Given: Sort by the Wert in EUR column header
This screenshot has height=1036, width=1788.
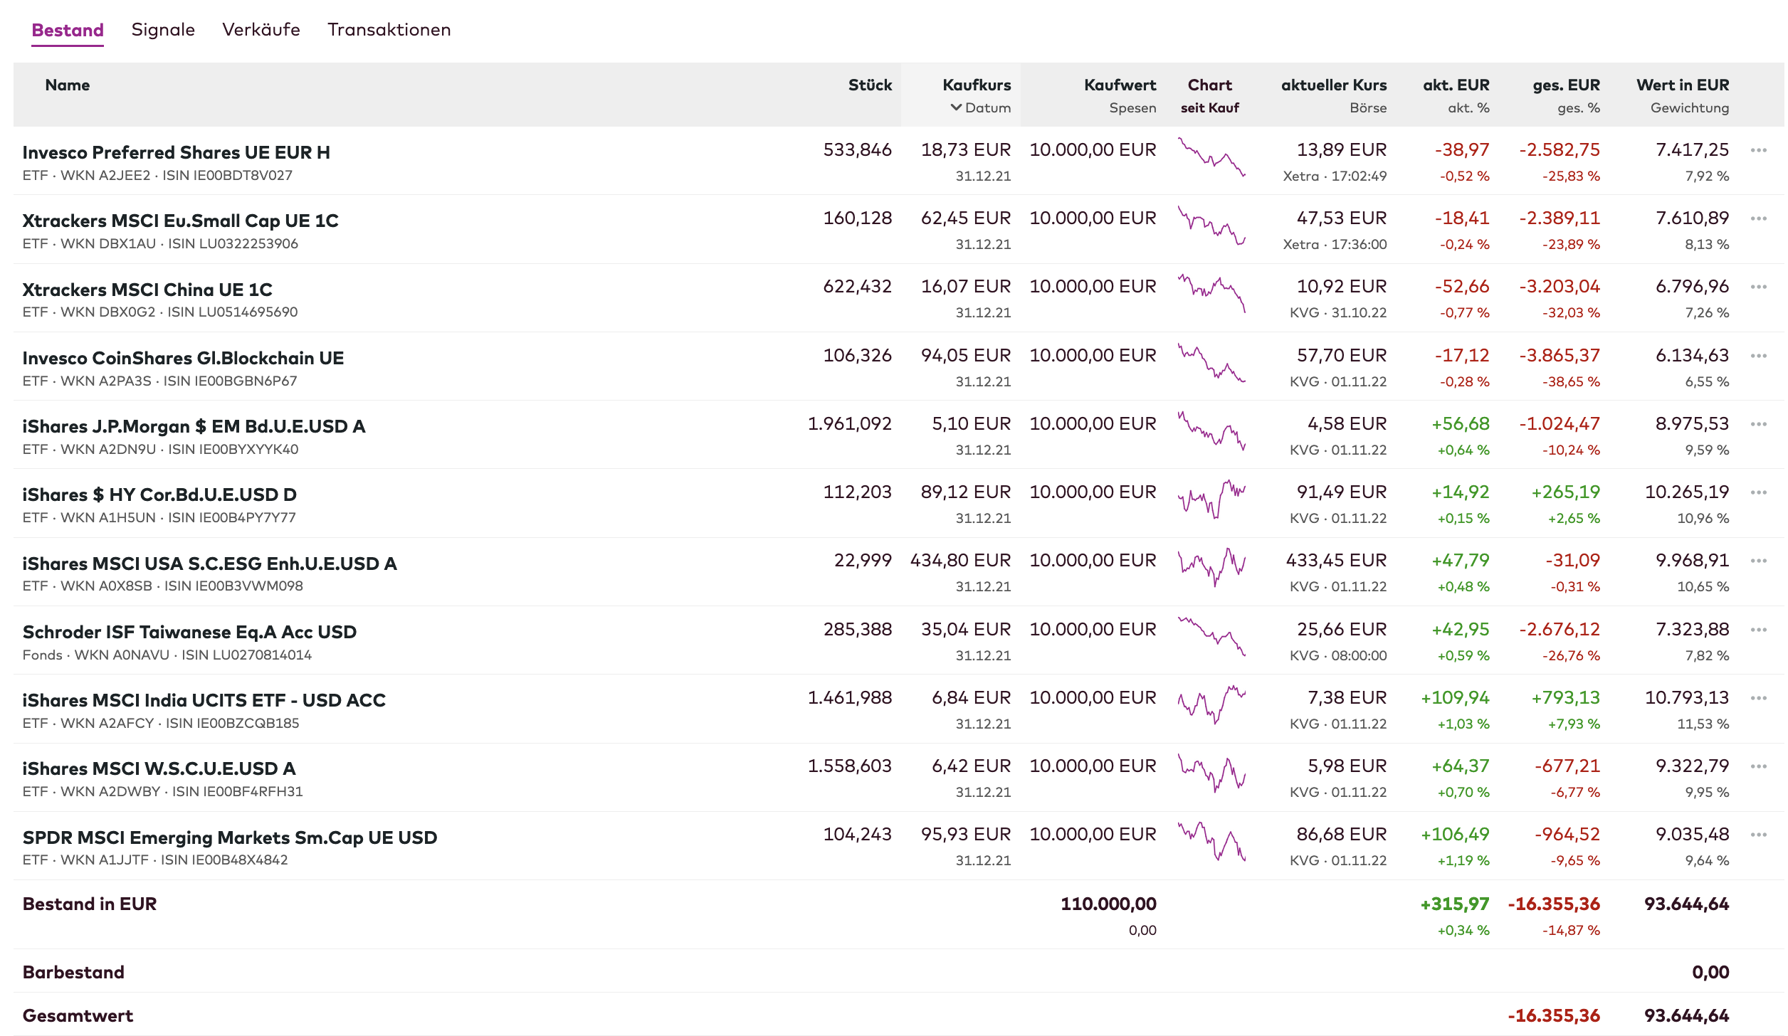Looking at the screenshot, I should point(1682,85).
